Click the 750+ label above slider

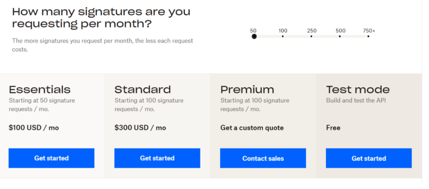369,31
